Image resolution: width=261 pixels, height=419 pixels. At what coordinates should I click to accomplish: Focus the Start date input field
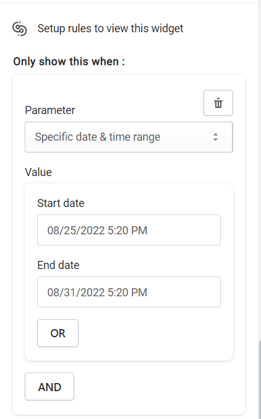pos(129,230)
